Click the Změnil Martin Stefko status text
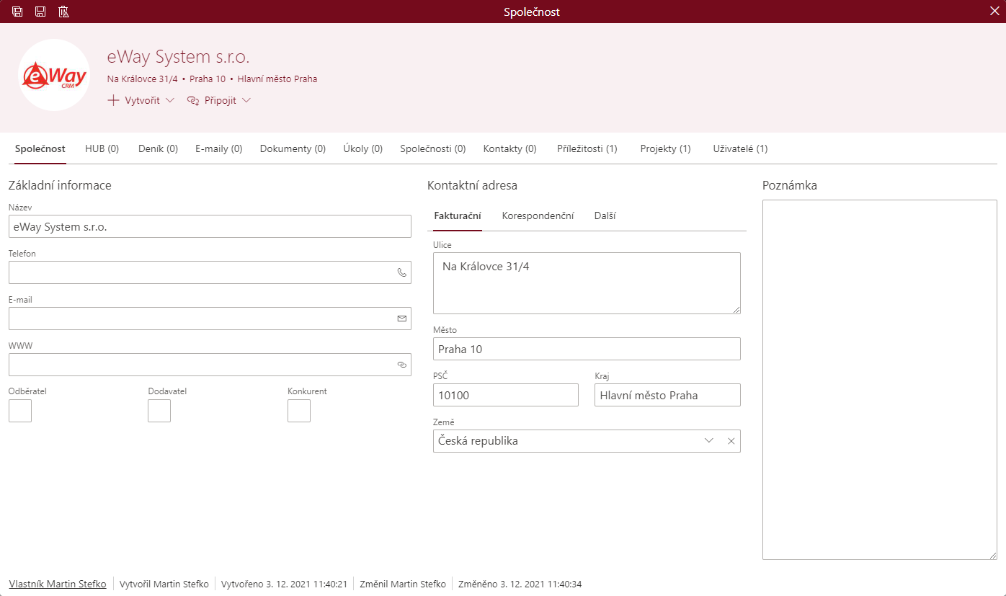 tap(403, 584)
